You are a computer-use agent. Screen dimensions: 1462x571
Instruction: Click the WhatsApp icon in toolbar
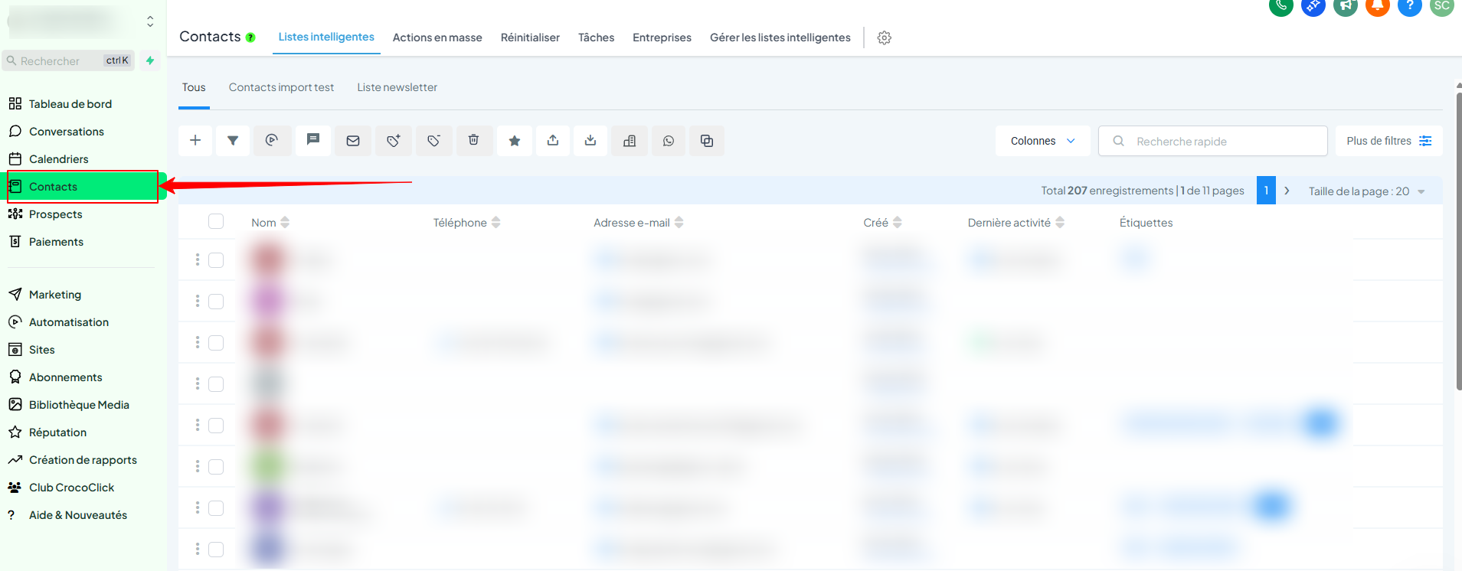pos(669,141)
